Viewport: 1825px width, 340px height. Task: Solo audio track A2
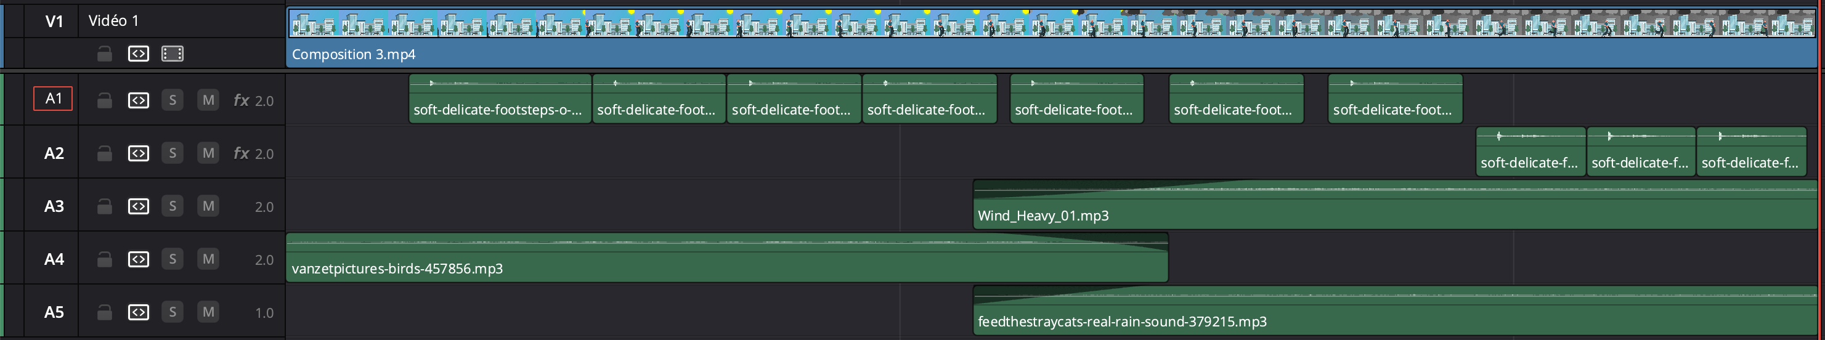pyautogui.click(x=172, y=153)
